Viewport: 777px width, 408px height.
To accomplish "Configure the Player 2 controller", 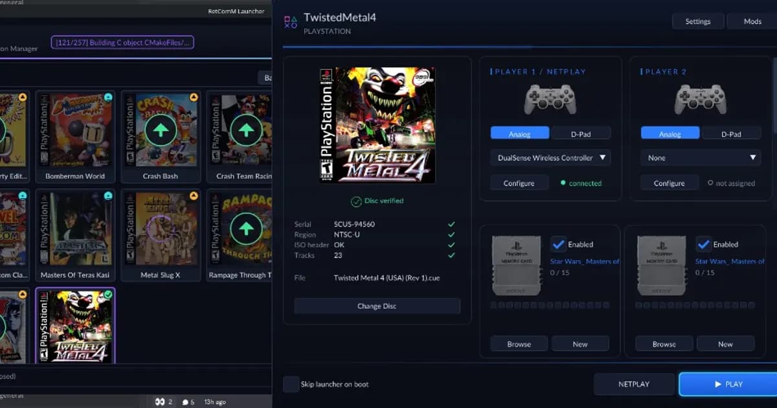I will [x=670, y=183].
